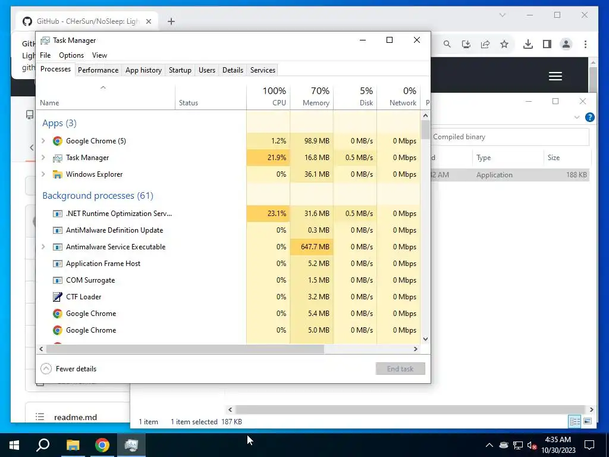Screen dimensions: 609x457
Task: Expand the Task Manager process group
Action: click(43, 157)
